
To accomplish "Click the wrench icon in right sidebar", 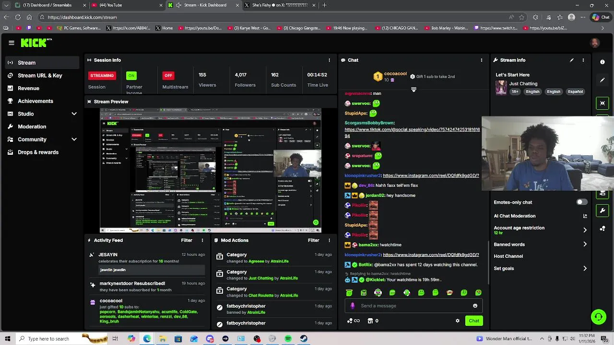I will point(603,210).
